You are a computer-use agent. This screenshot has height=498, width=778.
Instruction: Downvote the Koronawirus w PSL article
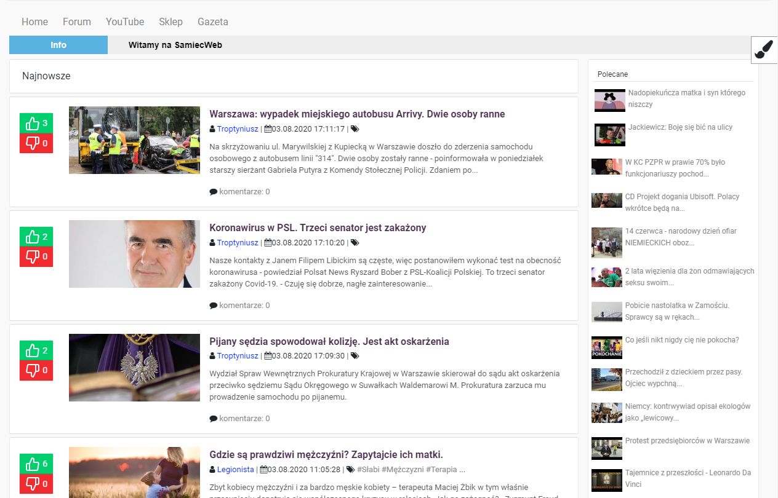click(x=36, y=257)
